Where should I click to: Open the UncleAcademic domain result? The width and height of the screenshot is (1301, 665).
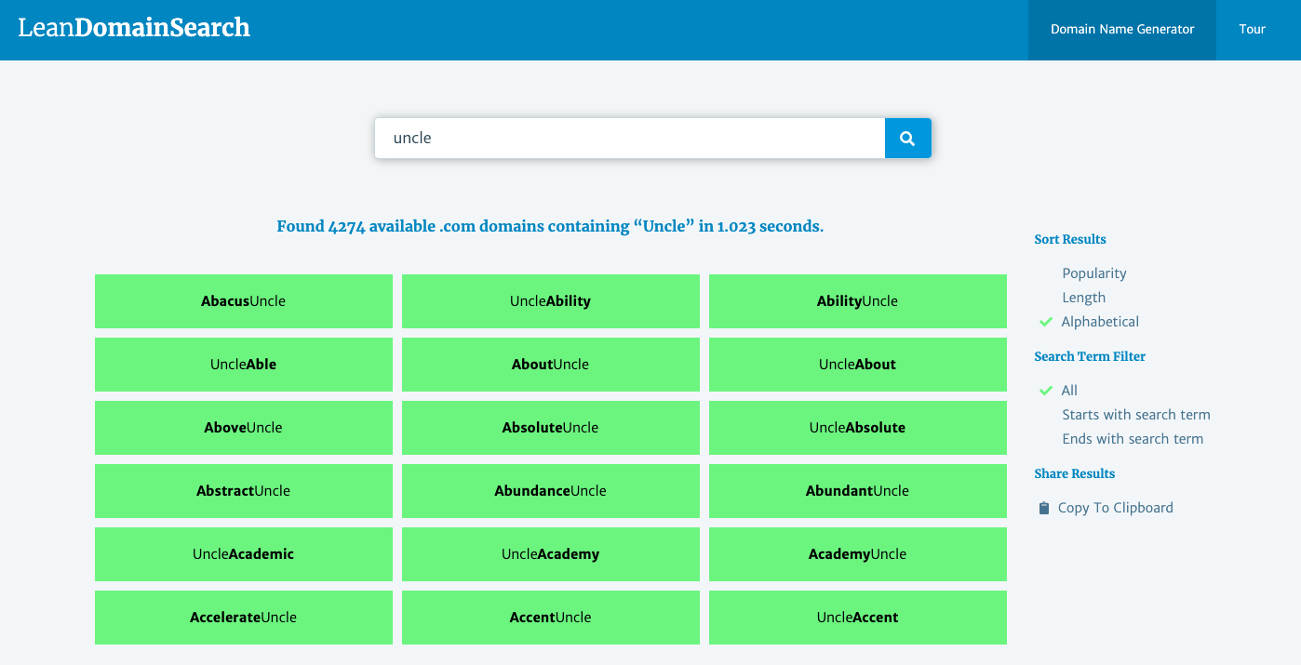click(x=244, y=554)
